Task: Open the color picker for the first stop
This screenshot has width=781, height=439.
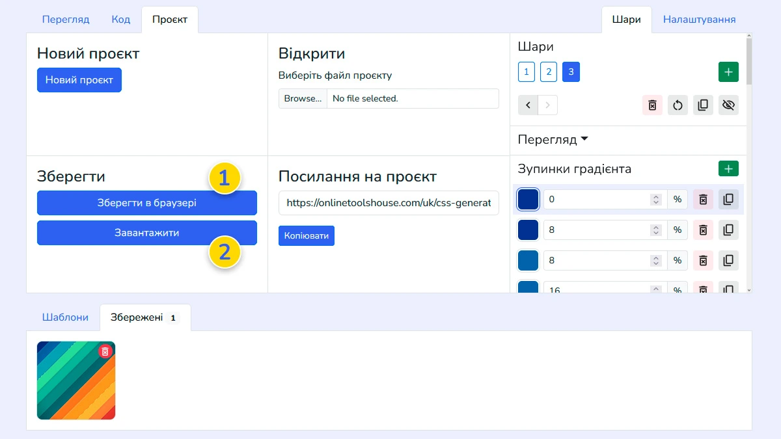Action: [528, 199]
